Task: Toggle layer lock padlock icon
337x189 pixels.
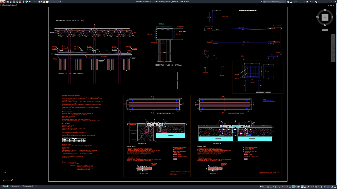Action: [44, 2]
